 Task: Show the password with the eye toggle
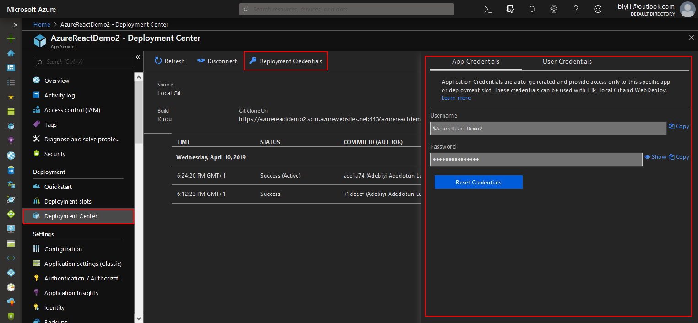click(x=655, y=157)
